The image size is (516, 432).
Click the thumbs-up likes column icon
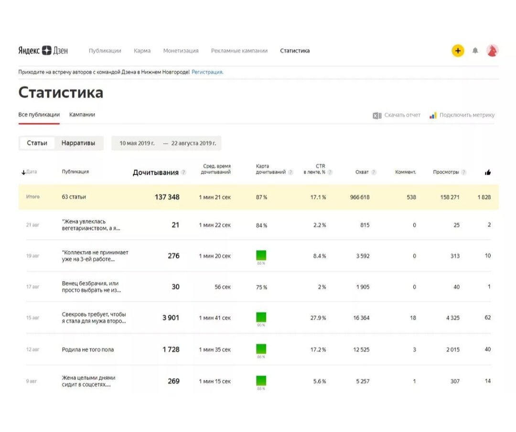488,172
